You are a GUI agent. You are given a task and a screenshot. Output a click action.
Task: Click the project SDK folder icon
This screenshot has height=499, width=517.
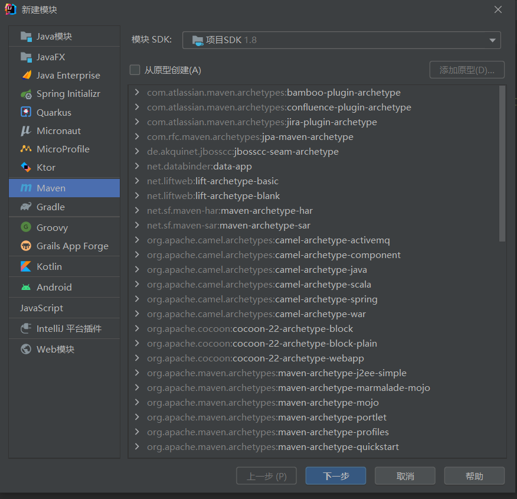pyautogui.click(x=198, y=40)
